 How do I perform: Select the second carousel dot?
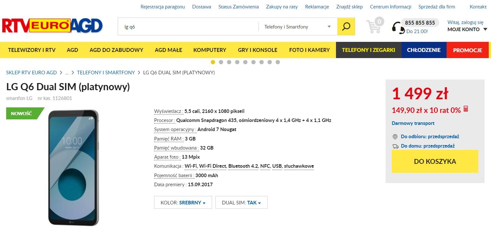221,62
